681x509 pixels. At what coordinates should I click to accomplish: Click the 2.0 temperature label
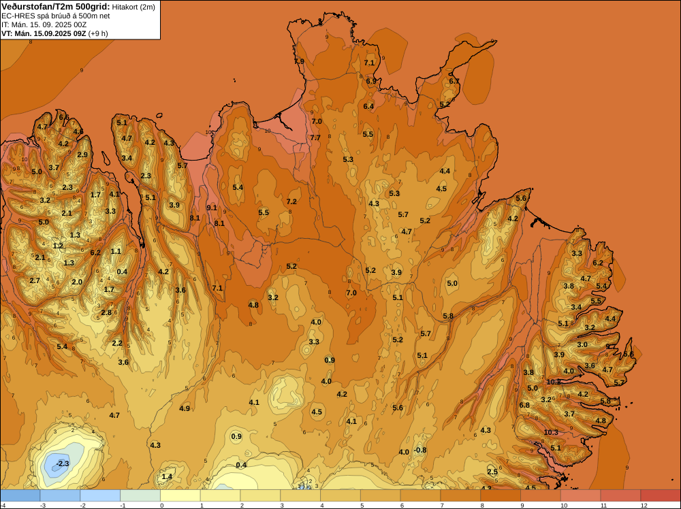click(x=77, y=282)
